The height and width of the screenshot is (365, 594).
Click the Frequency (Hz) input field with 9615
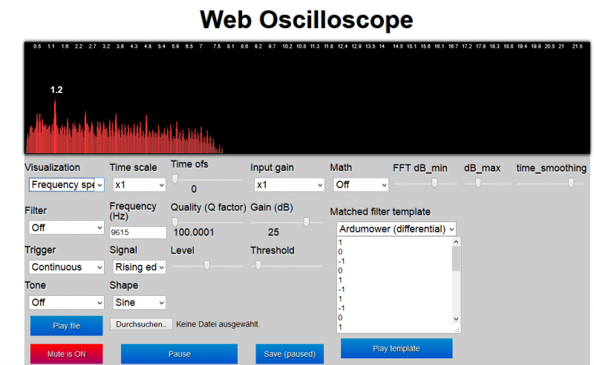[138, 232]
